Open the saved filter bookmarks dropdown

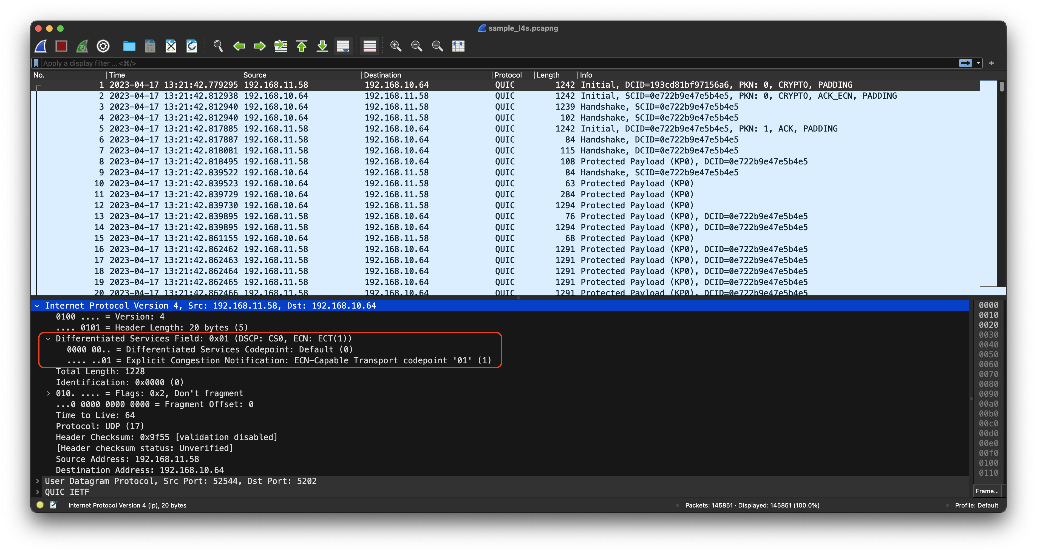click(36, 63)
